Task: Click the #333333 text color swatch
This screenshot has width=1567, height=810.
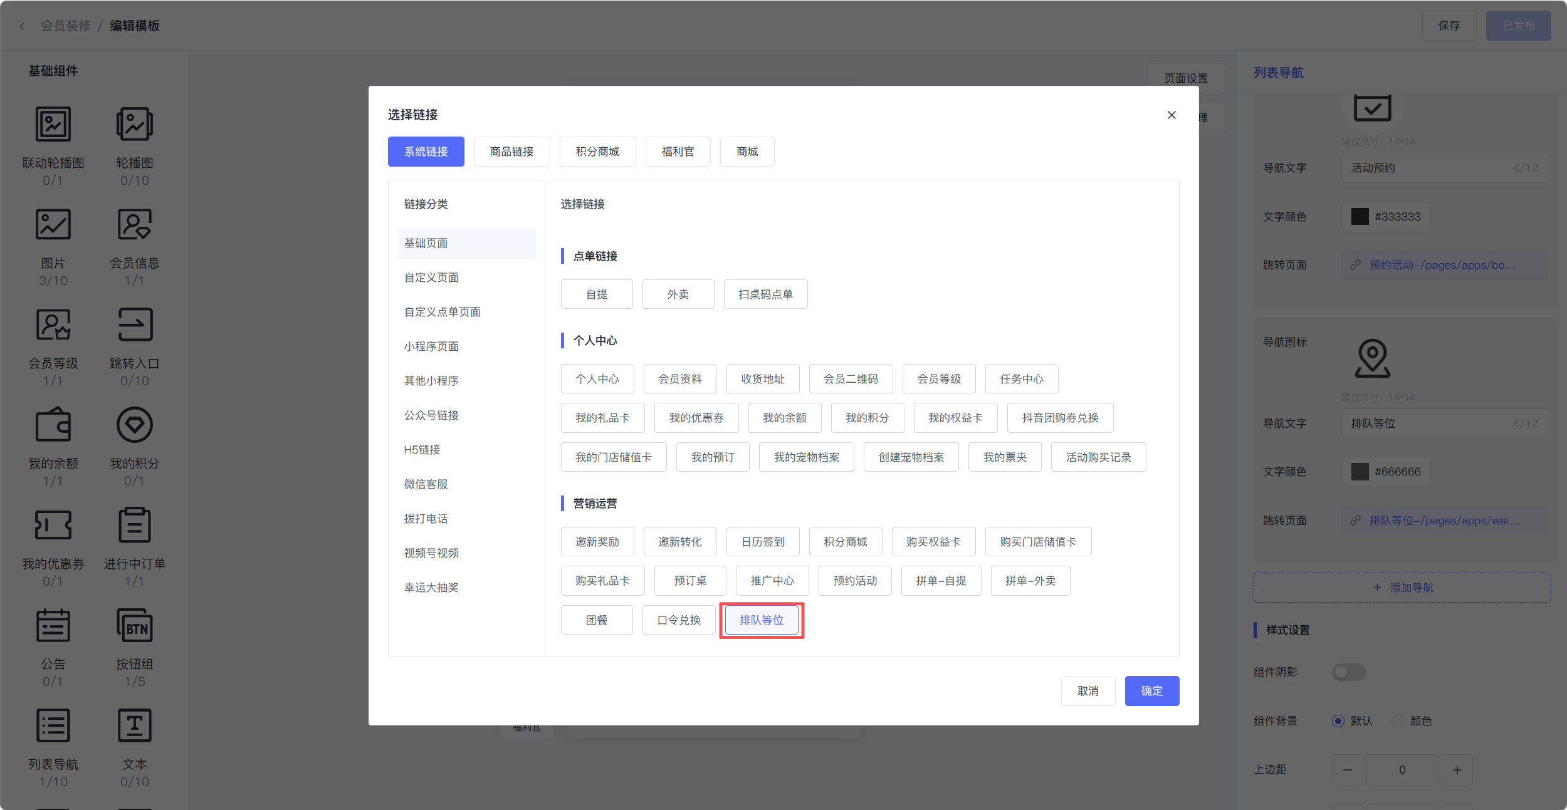Action: point(1360,217)
